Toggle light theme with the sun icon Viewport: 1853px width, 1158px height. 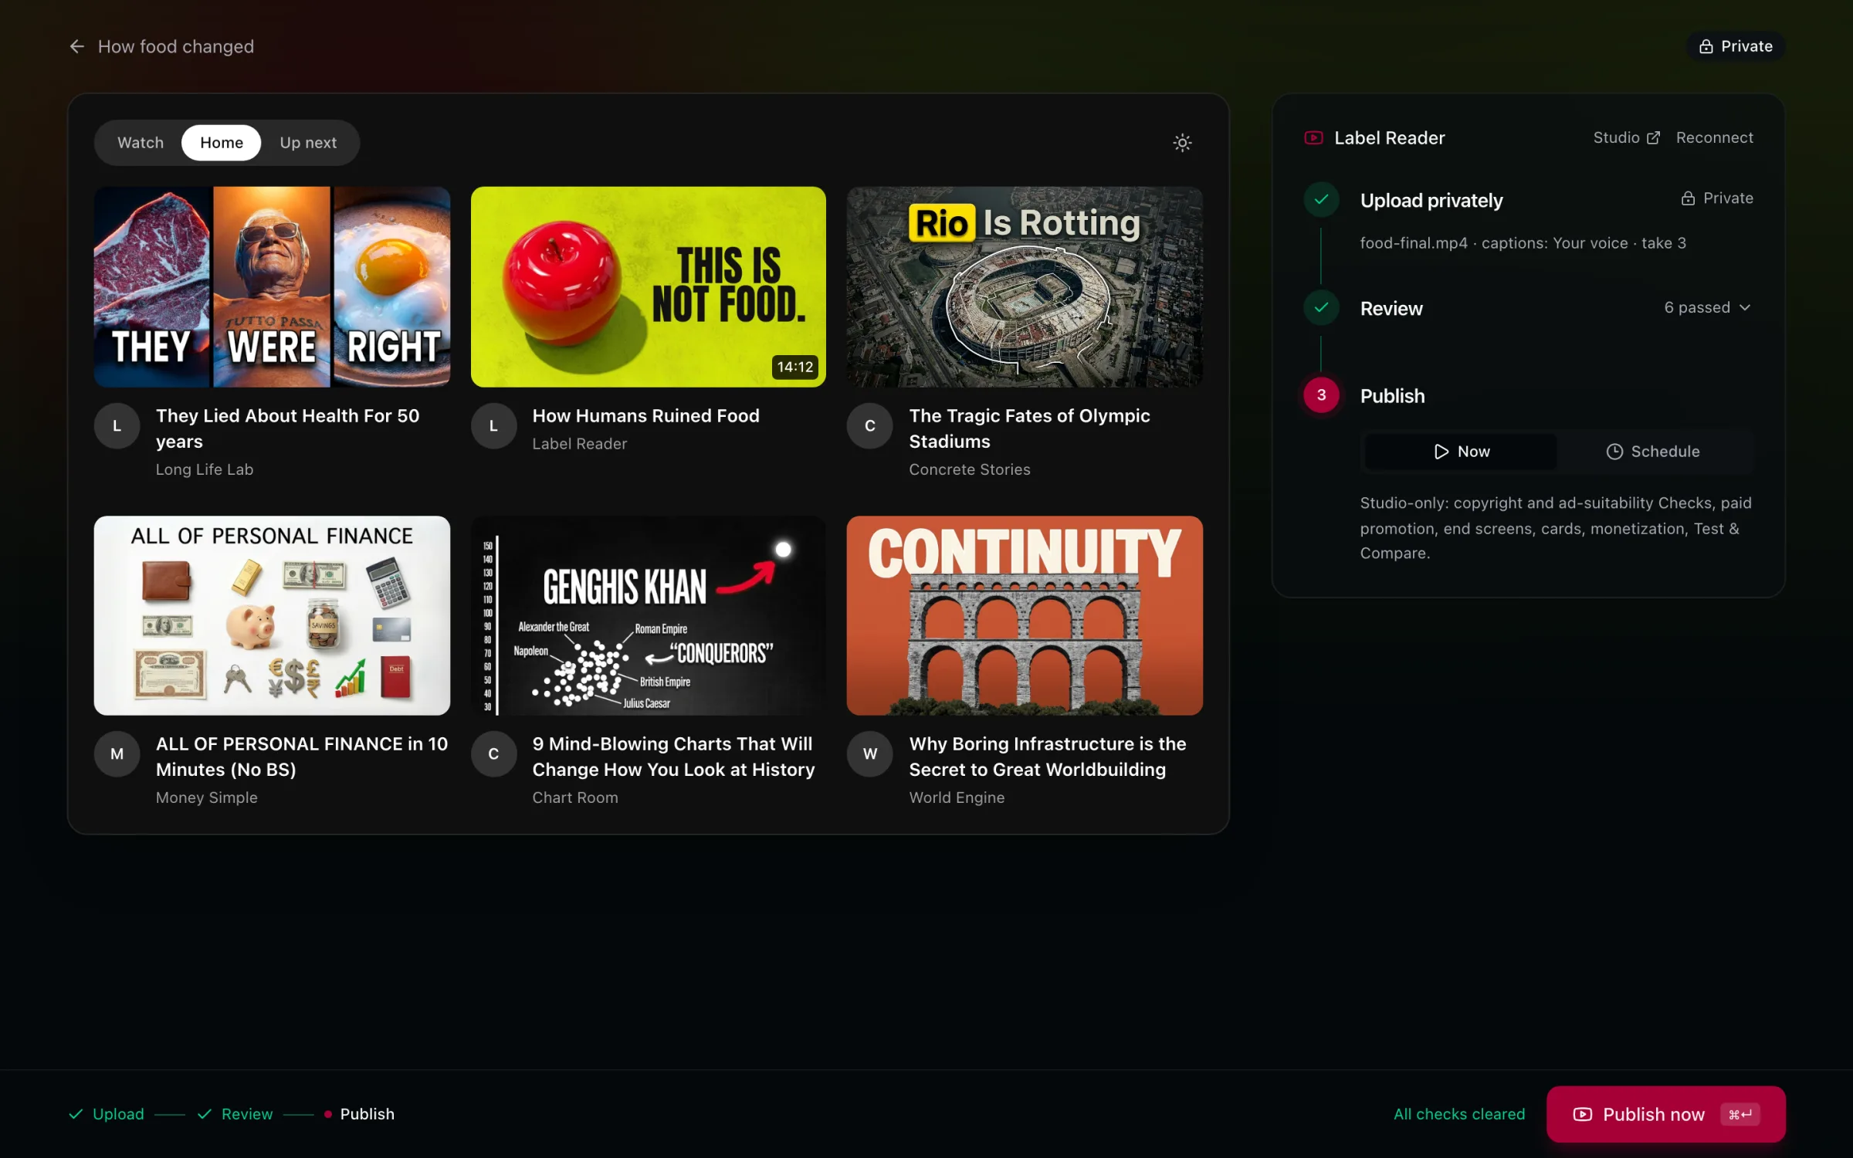point(1182,143)
